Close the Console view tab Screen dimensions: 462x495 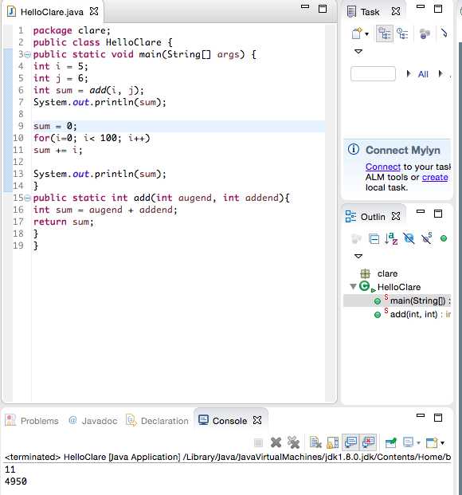[x=257, y=420]
